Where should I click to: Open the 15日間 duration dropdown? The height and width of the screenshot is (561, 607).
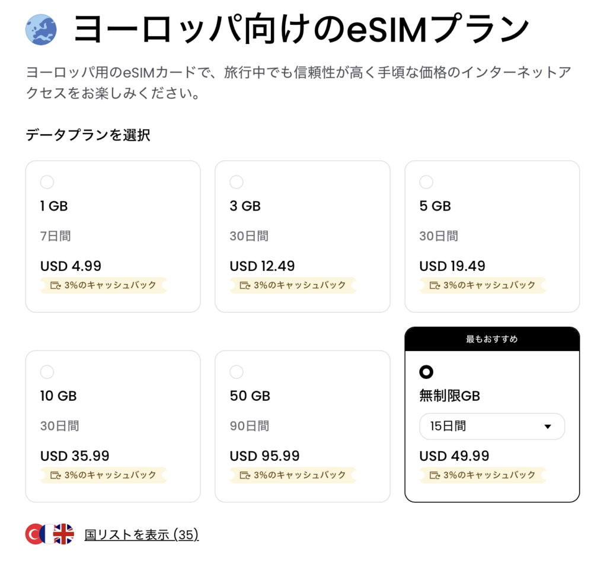pos(492,426)
